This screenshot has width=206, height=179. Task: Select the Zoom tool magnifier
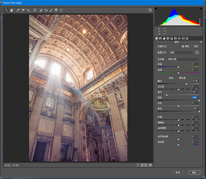[6, 10]
